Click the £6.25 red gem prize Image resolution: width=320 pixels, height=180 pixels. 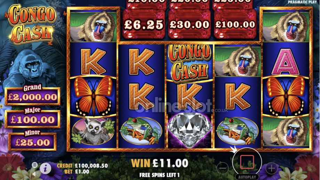tap(144, 24)
